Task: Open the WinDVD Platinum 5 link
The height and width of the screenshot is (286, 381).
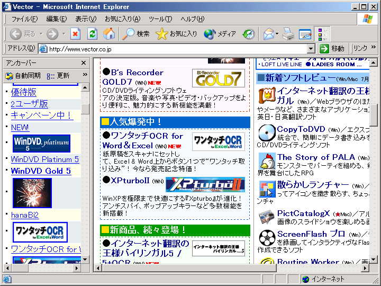Action: click(x=45, y=159)
